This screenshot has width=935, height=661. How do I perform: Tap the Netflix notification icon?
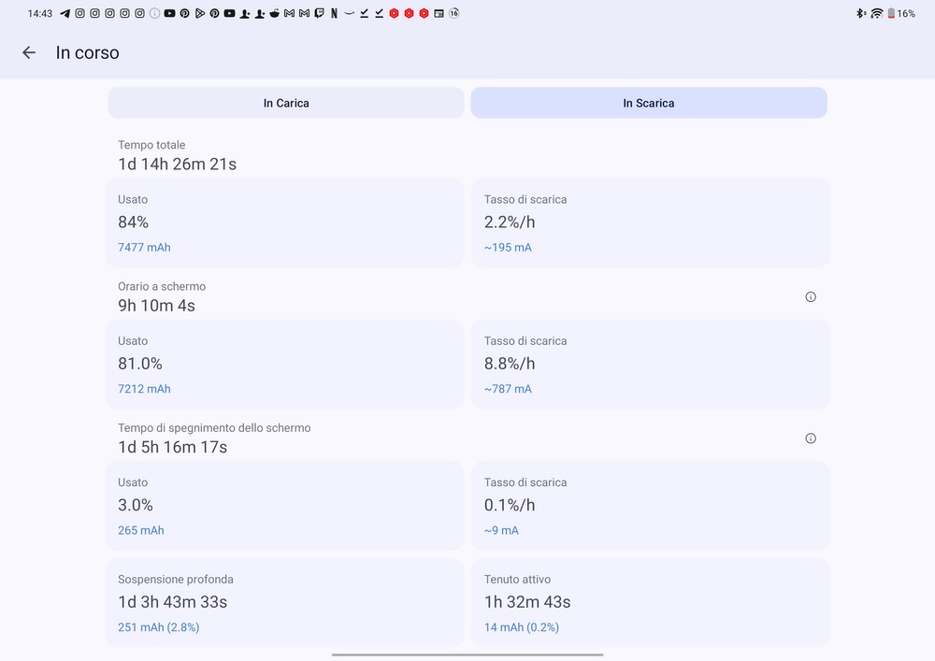point(334,13)
